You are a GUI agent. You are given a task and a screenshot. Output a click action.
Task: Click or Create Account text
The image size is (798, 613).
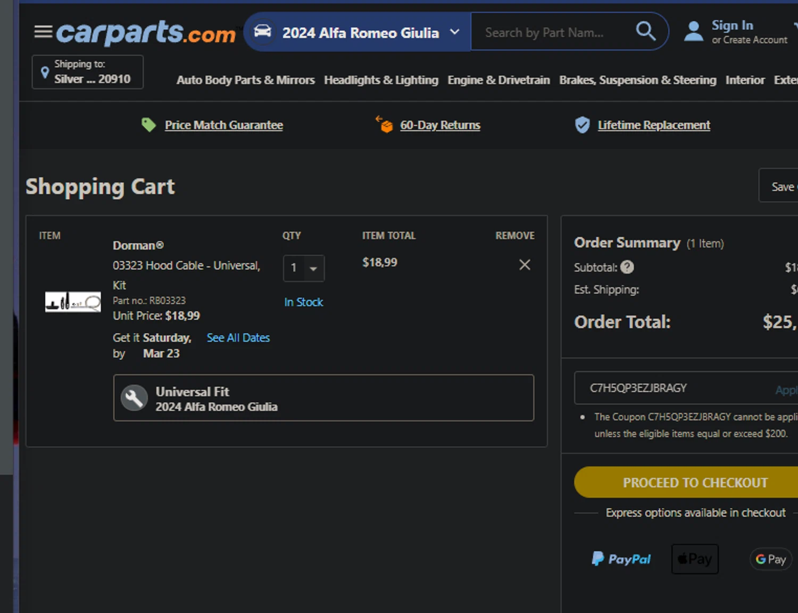coord(749,40)
